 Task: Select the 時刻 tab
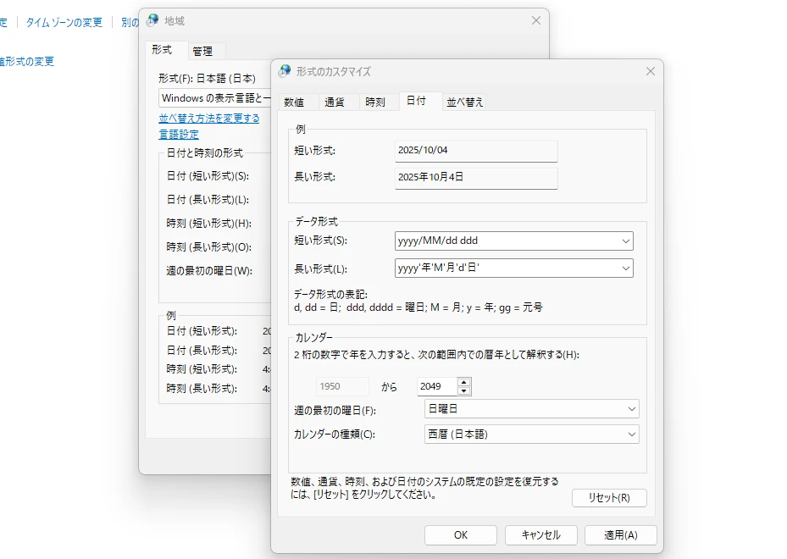point(375,102)
